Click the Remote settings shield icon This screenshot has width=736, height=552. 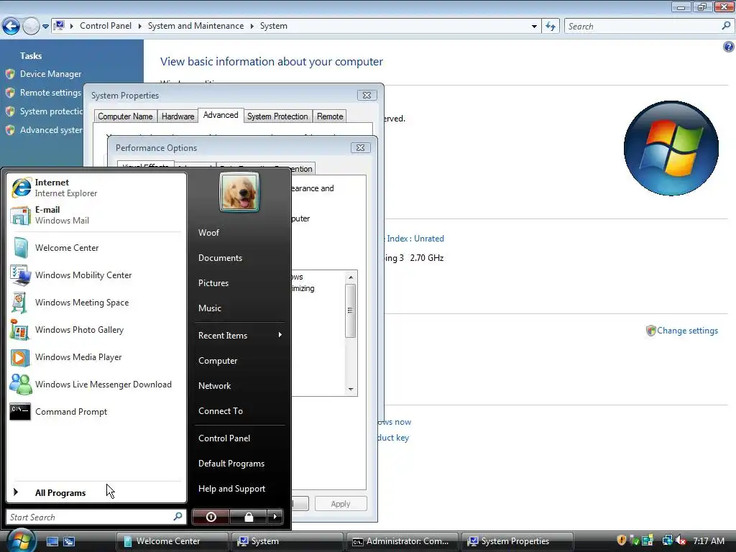[x=10, y=93]
